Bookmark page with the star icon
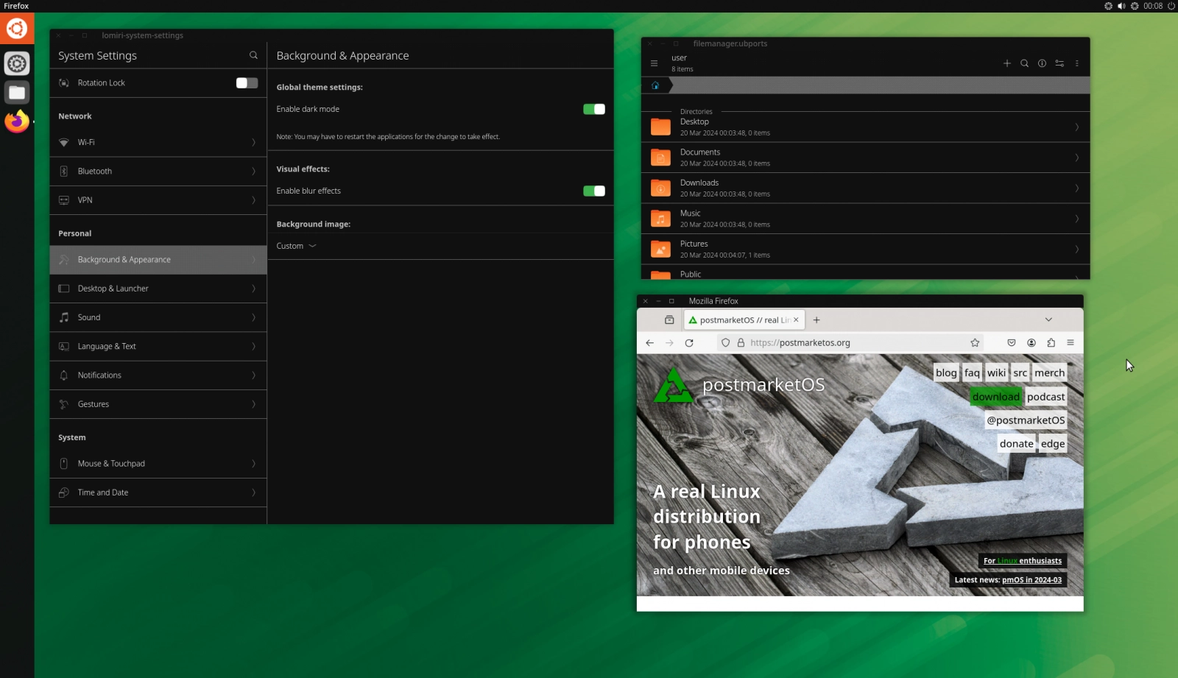This screenshot has width=1178, height=678. [x=975, y=342]
